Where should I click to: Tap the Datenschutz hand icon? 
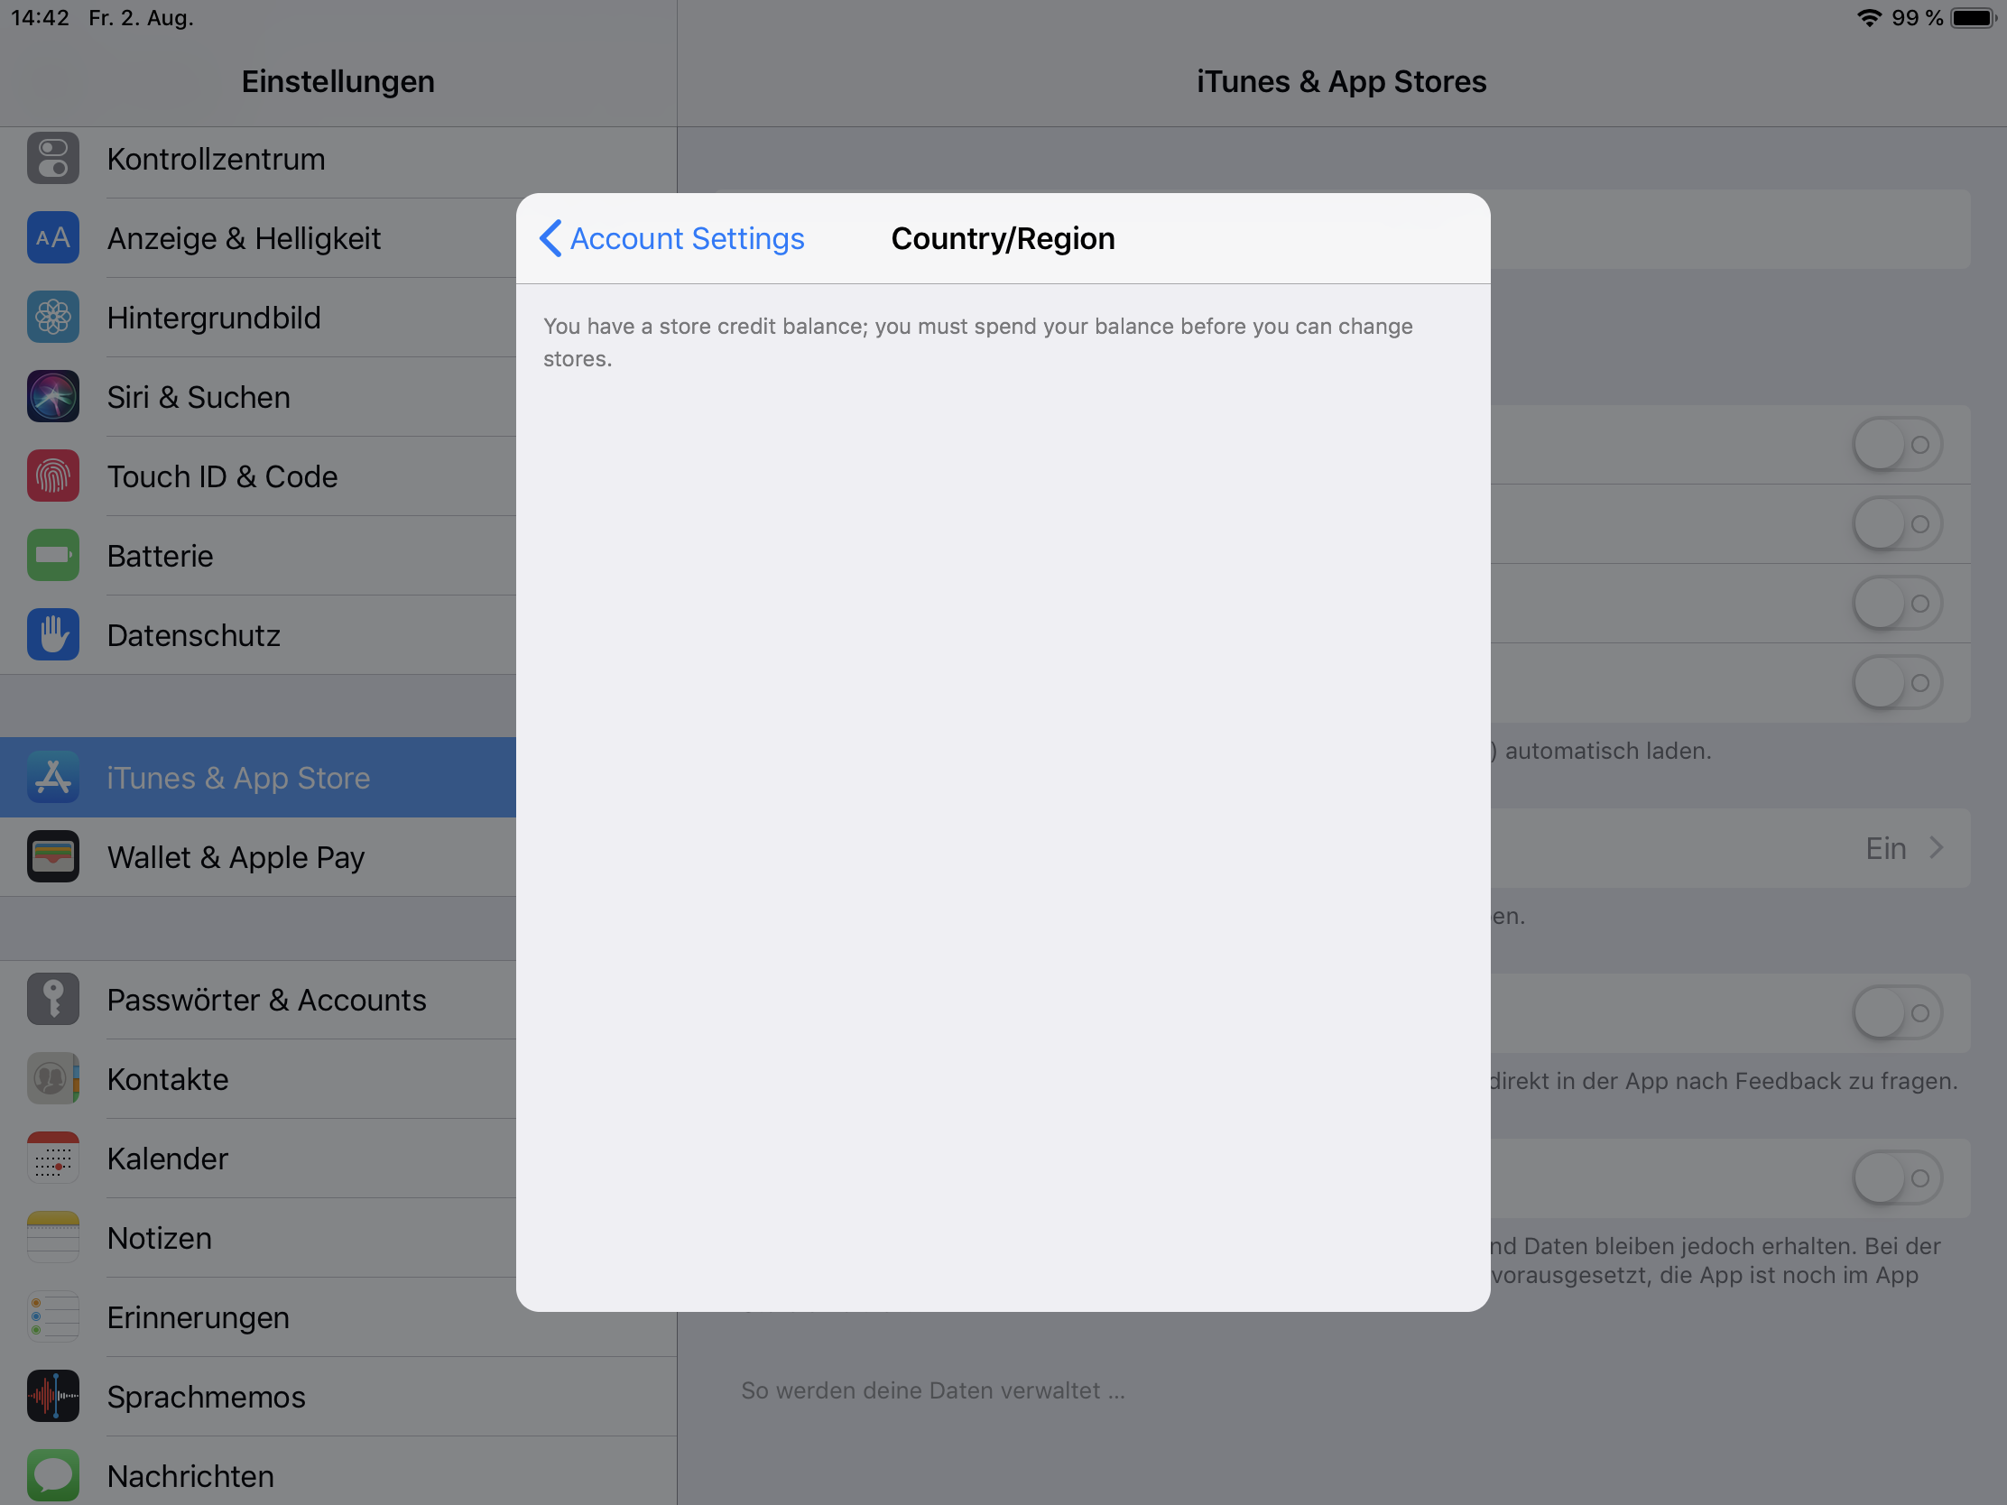[x=52, y=635]
